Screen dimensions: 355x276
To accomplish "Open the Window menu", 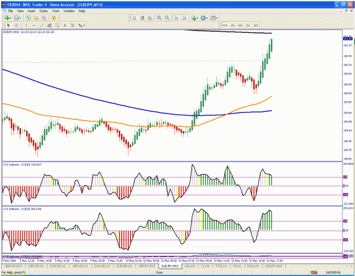I will (69, 11).
